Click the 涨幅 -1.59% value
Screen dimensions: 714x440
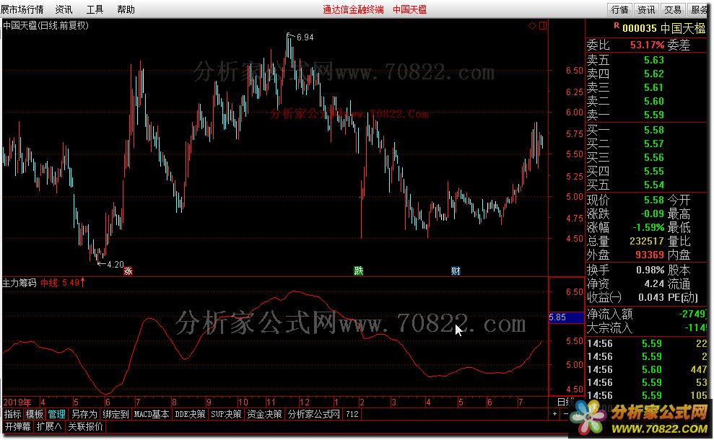pyautogui.click(x=648, y=227)
